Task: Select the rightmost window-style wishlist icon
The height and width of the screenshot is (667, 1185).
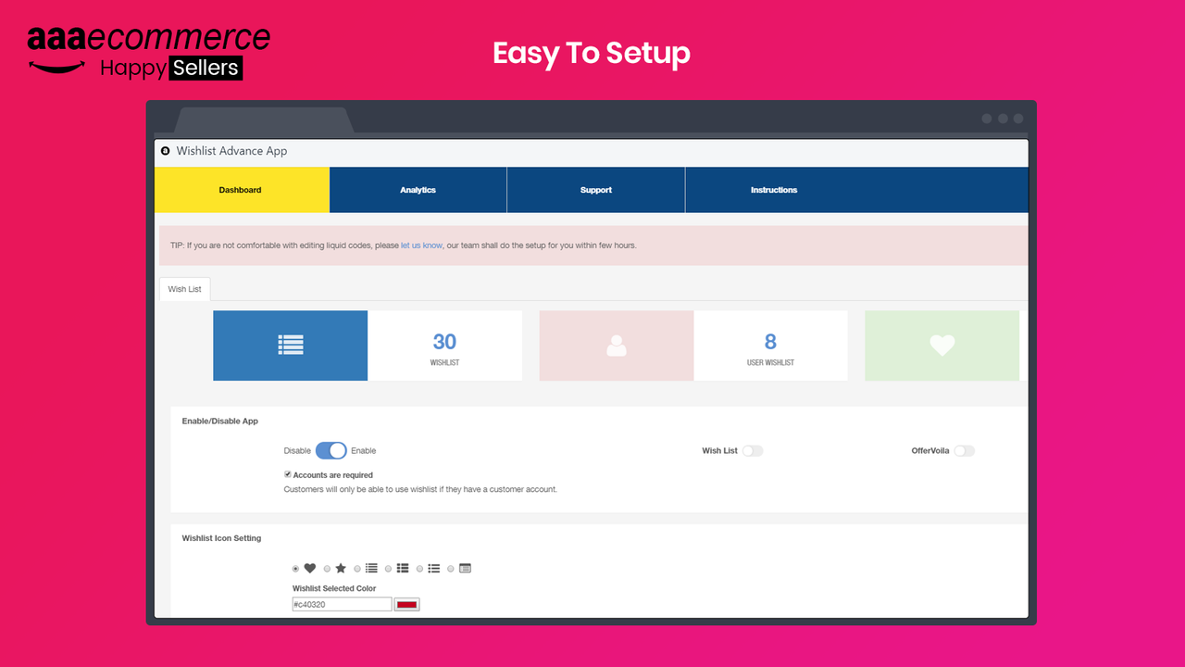Action: (465, 568)
